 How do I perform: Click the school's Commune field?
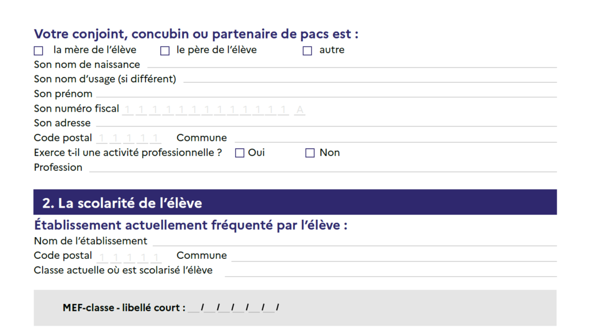point(395,256)
